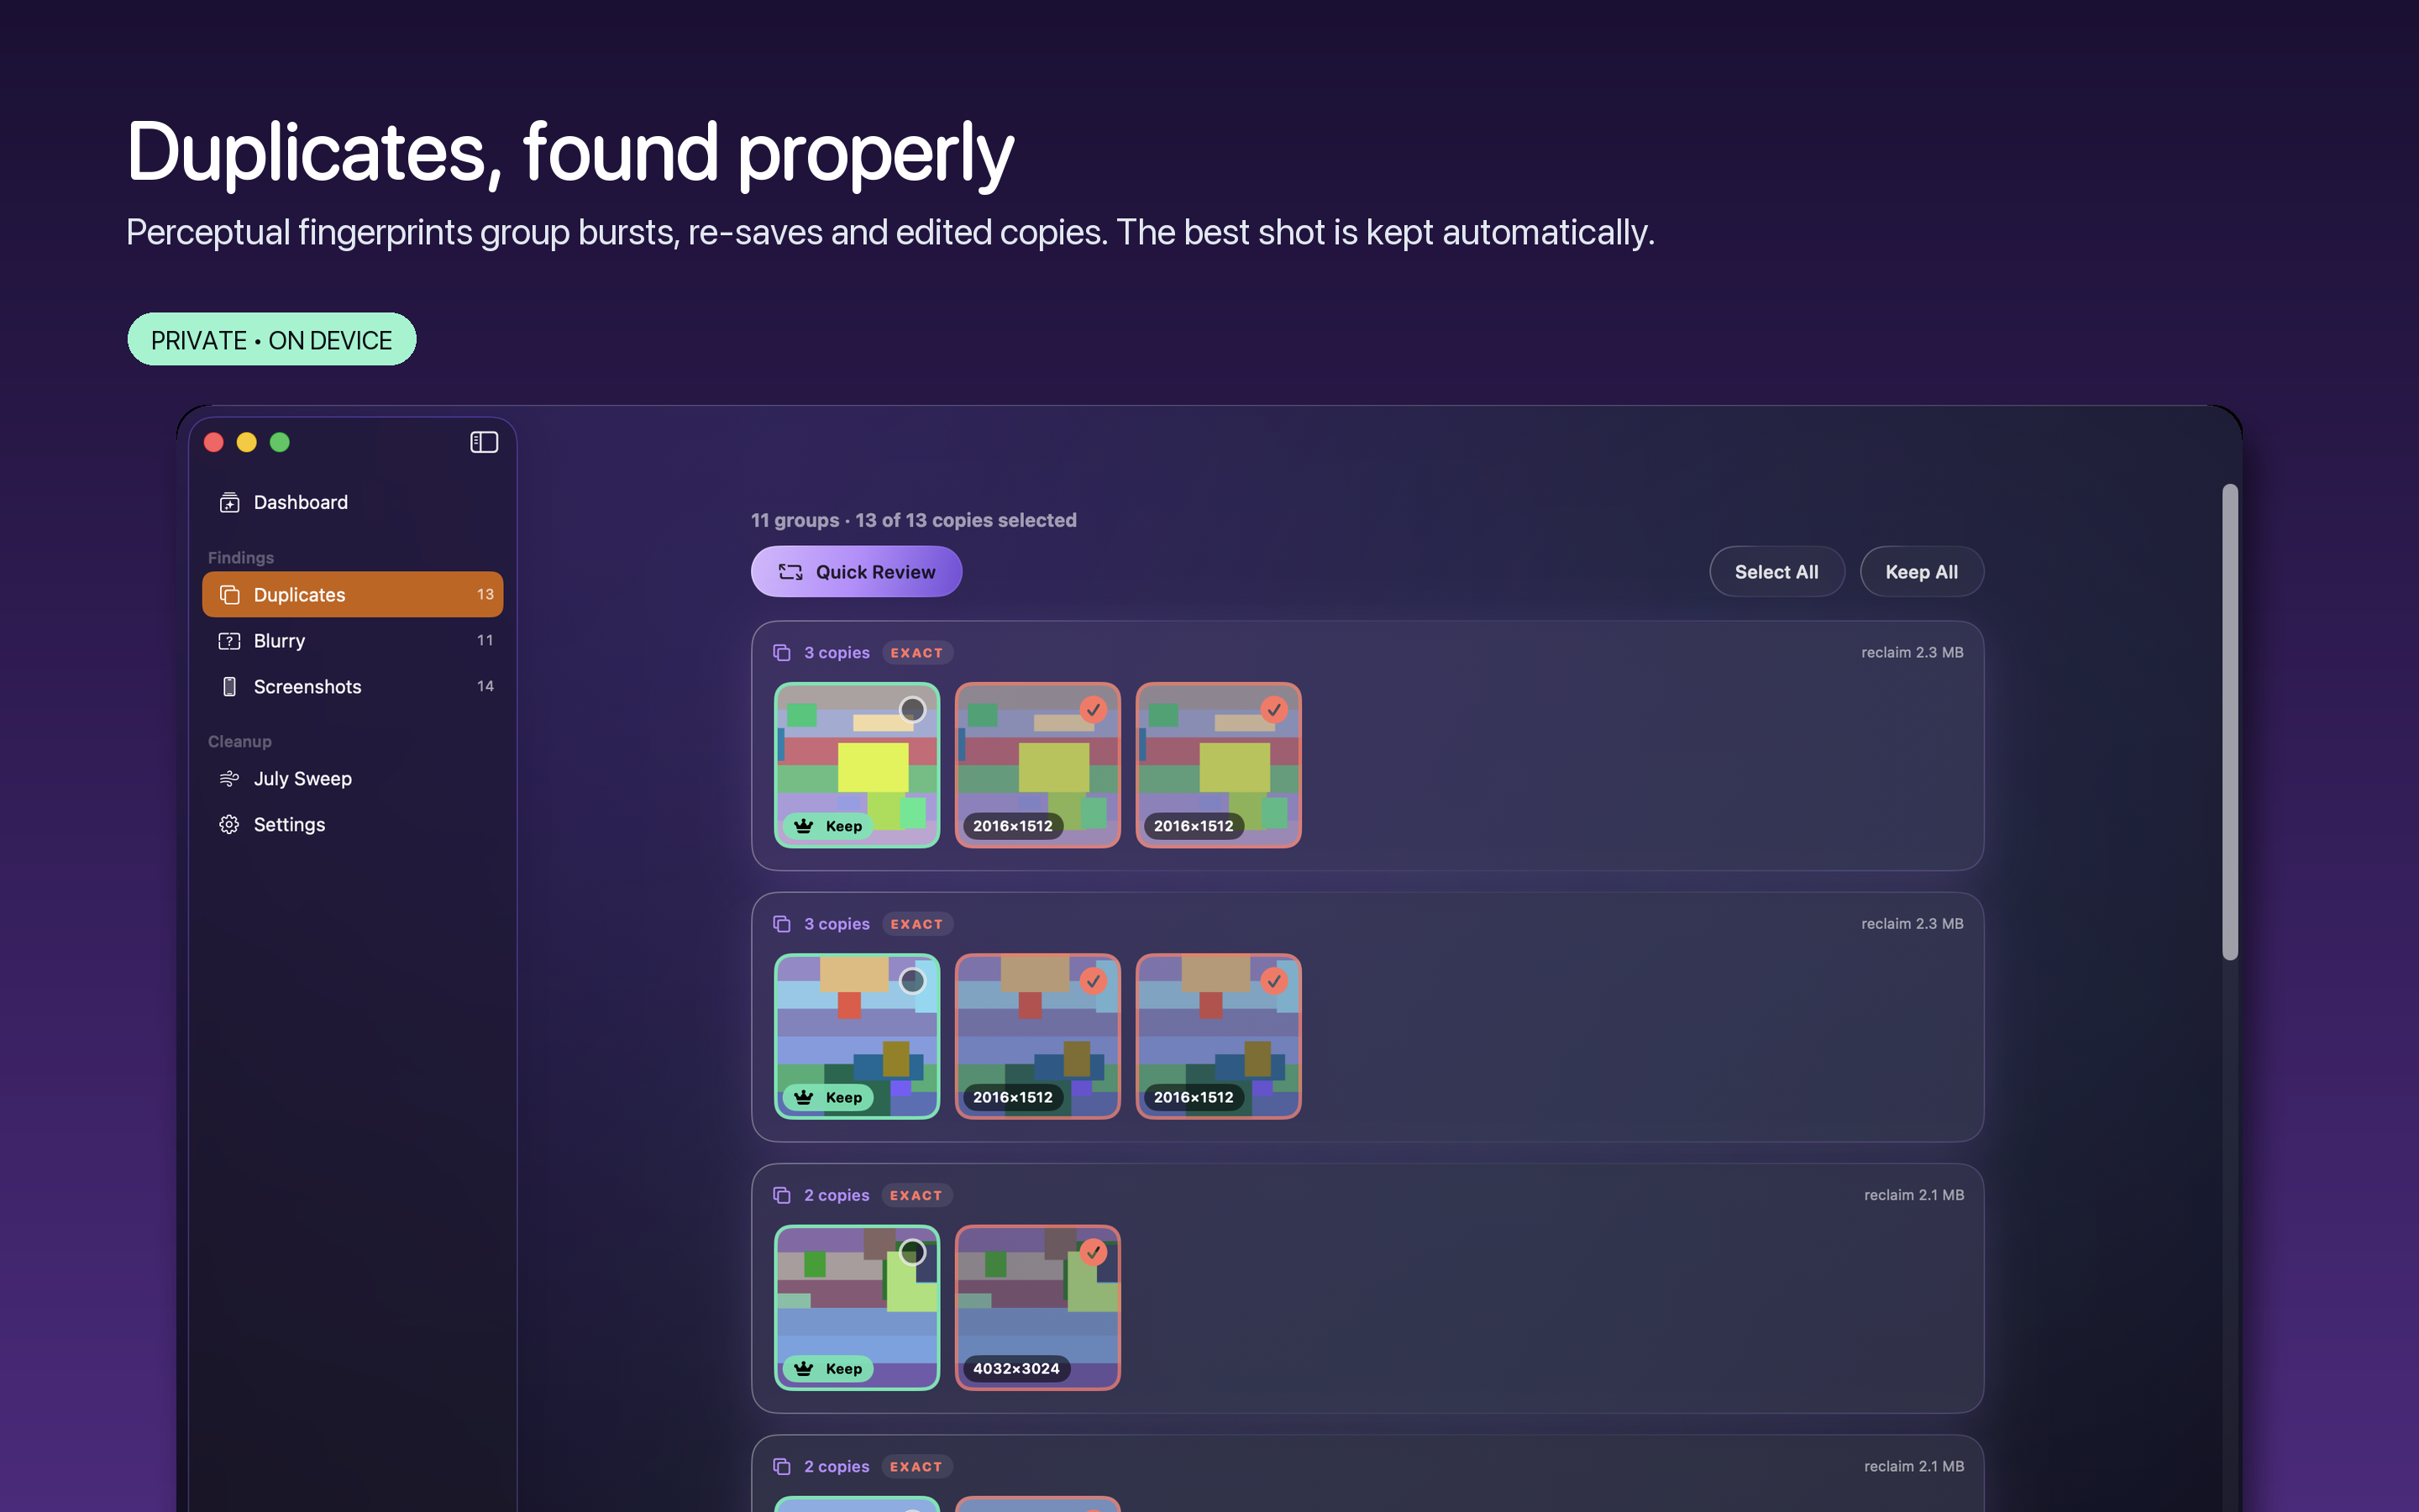Select the kept photo in first group
The image size is (2419, 1512).
coord(911,709)
